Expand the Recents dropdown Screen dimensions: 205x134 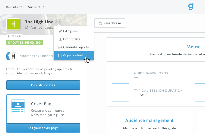[x=14, y=7]
